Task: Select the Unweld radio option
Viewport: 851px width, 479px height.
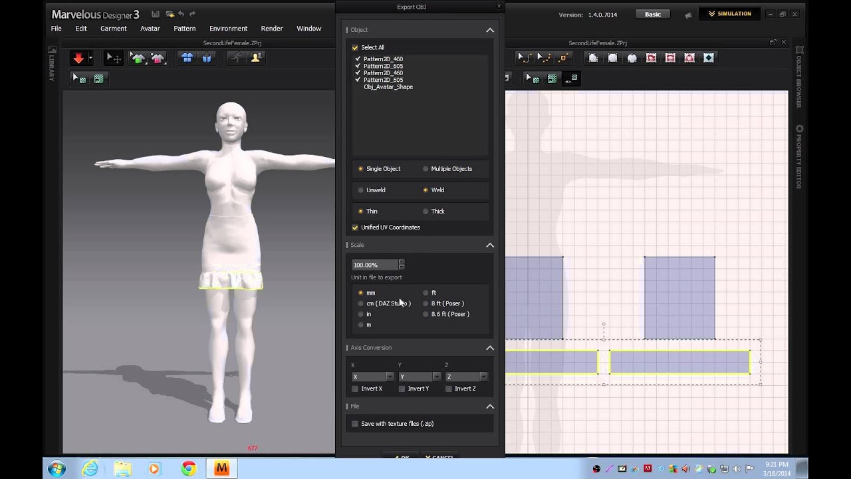Action: point(361,190)
